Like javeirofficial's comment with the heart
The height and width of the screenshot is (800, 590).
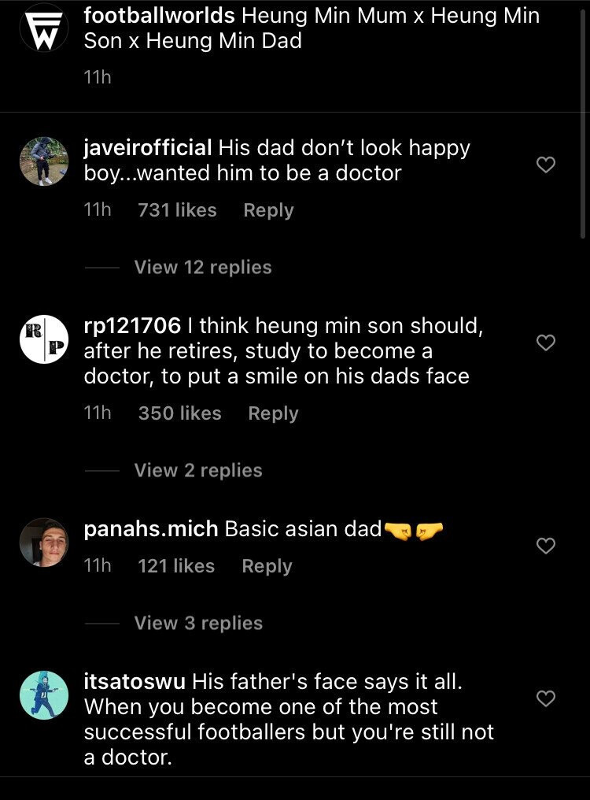[545, 165]
